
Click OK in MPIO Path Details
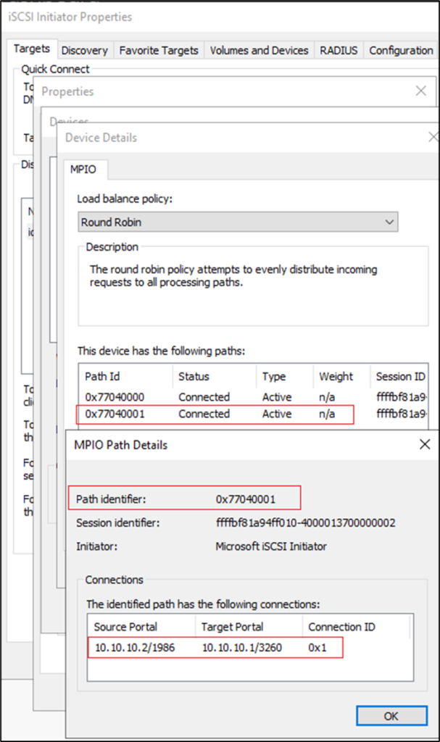coord(391,715)
